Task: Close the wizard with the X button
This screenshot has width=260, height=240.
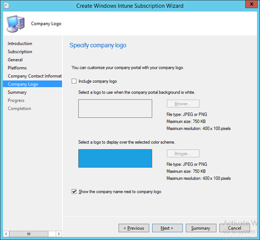Action: [252, 4]
